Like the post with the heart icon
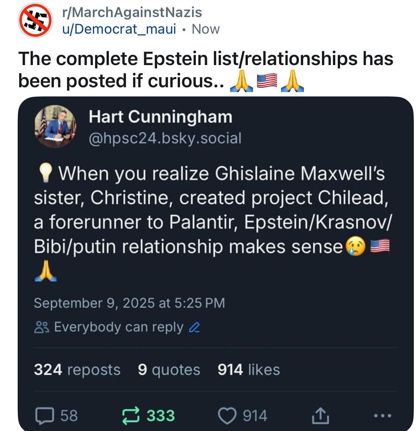Viewport: 416px width, 431px height. click(x=227, y=415)
